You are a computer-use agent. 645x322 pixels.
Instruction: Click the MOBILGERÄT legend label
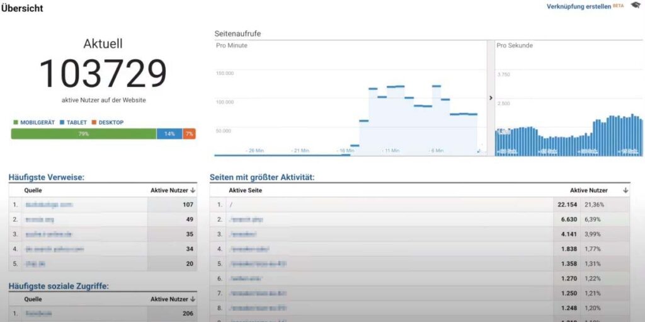click(x=37, y=123)
